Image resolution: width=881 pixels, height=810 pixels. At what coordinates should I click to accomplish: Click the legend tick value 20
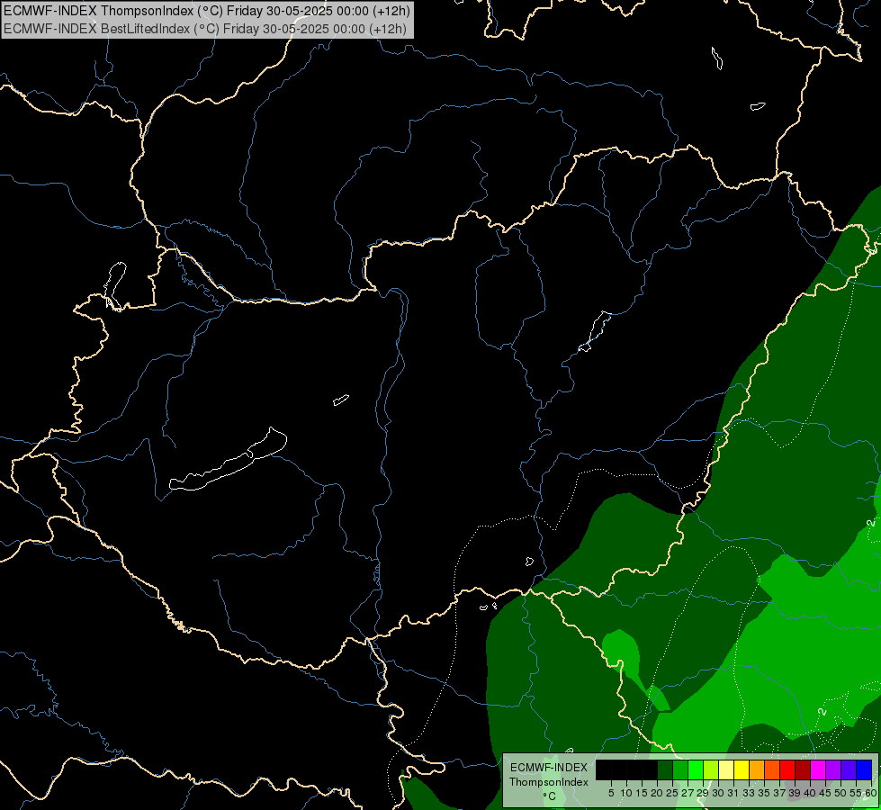tap(658, 793)
